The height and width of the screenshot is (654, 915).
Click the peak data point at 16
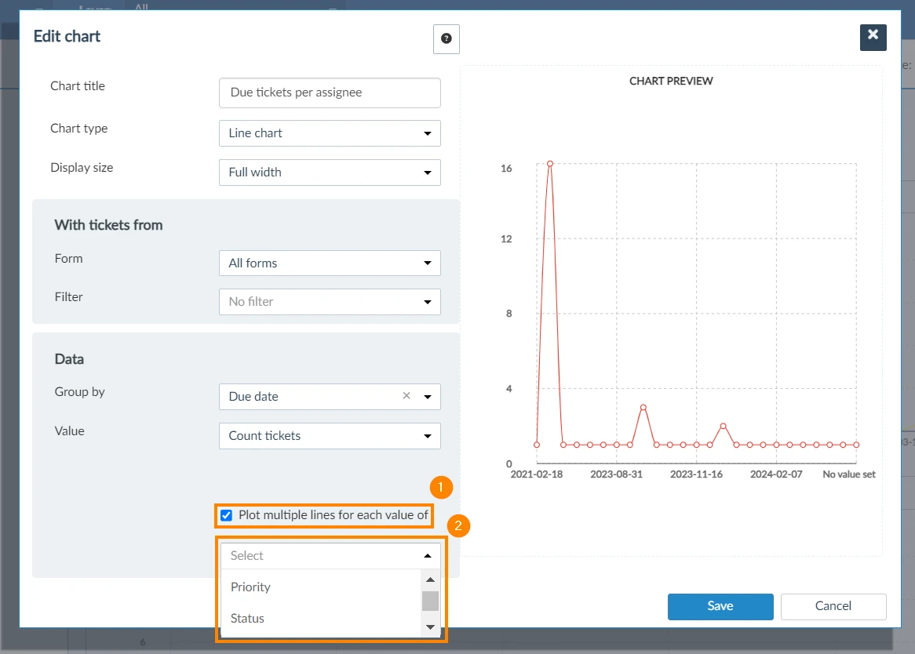[x=549, y=164]
